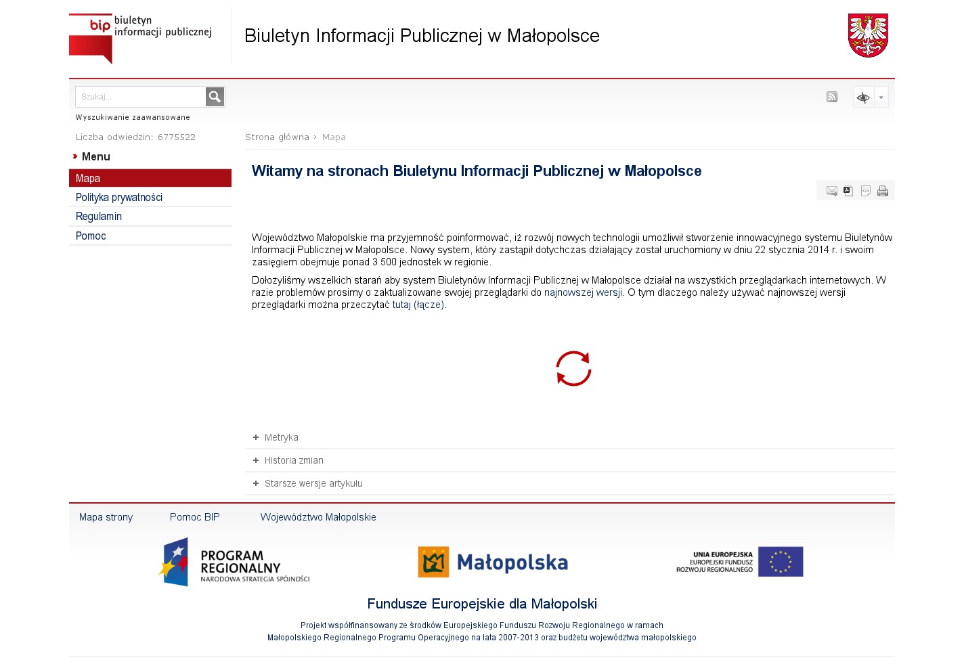This screenshot has height=664, width=964.
Task: Click the Wyszukiwanie zaawansowane link
Action: point(133,118)
